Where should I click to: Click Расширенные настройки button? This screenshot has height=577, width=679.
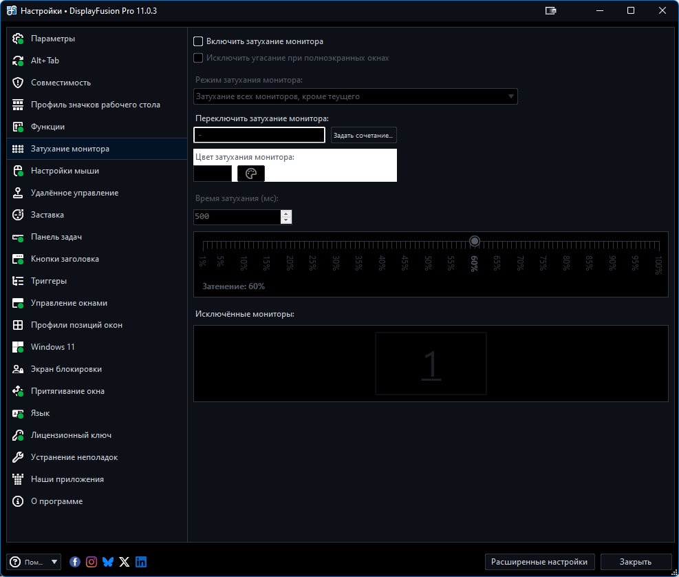pos(539,562)
